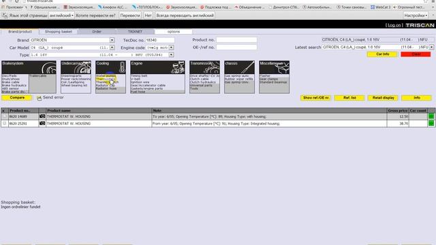Screen dimensions: 436x245
Task: Click green stock indicator for 8620 14689
Action: [x=431, y=116]
